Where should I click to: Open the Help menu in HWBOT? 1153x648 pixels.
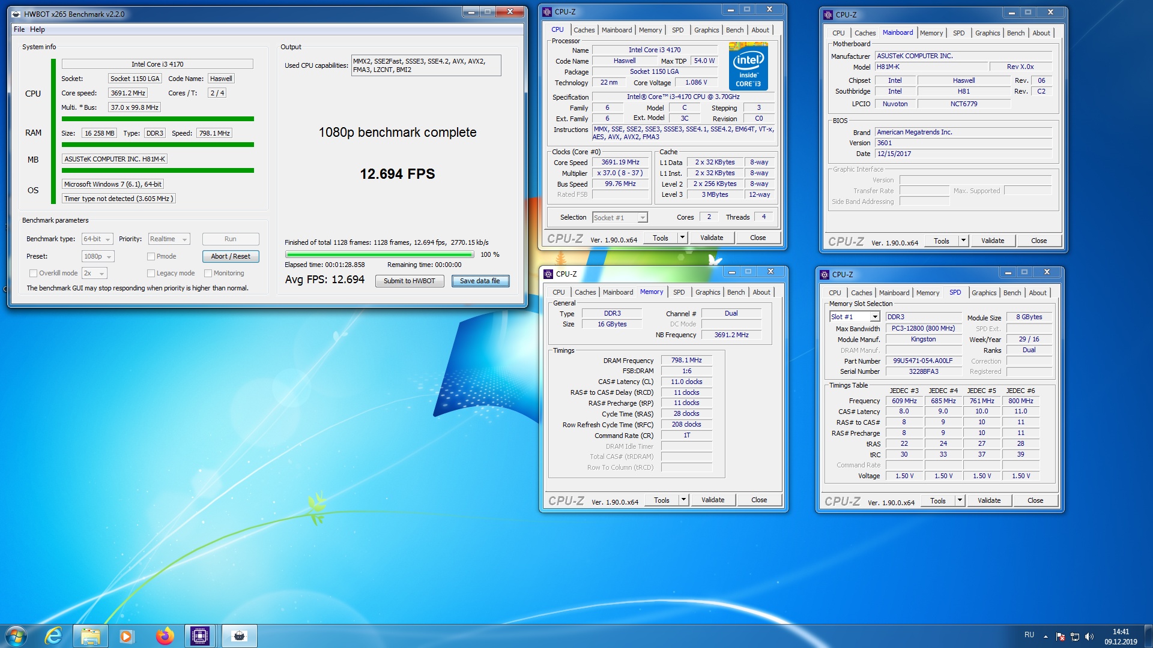37,29
